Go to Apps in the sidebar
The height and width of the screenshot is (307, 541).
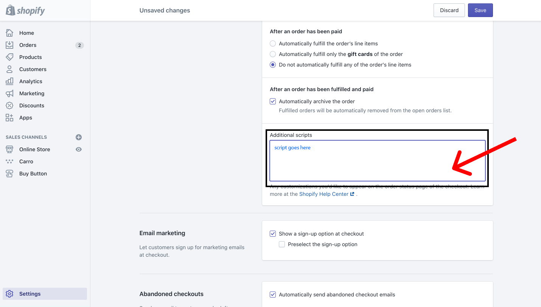(26, 118)
